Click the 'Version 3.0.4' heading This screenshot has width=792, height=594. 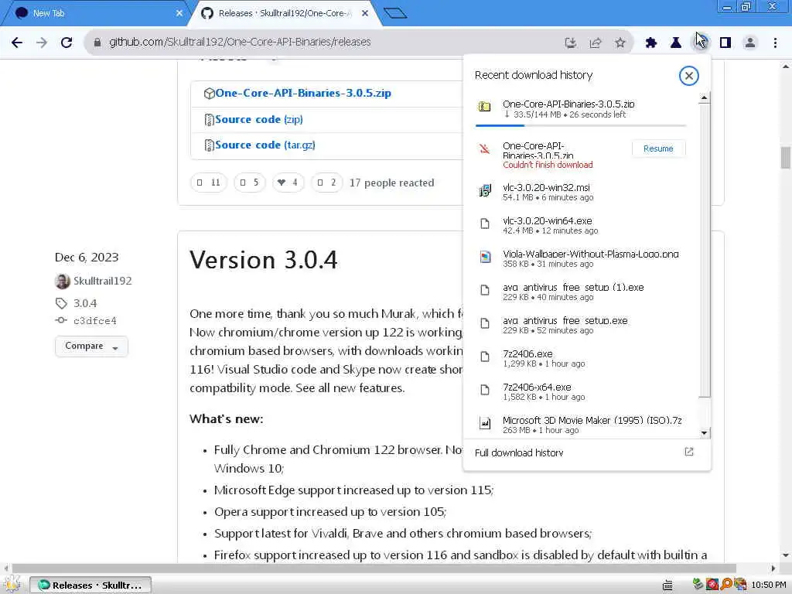(263, 260)
